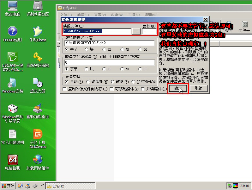Open Windows启动引导修复 tool icon

(12, 109)
